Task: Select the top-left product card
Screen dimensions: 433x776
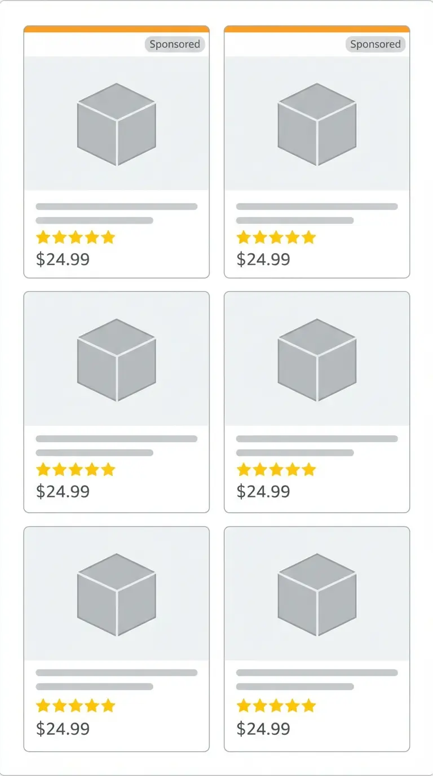Action: click(x=116, y=151)
